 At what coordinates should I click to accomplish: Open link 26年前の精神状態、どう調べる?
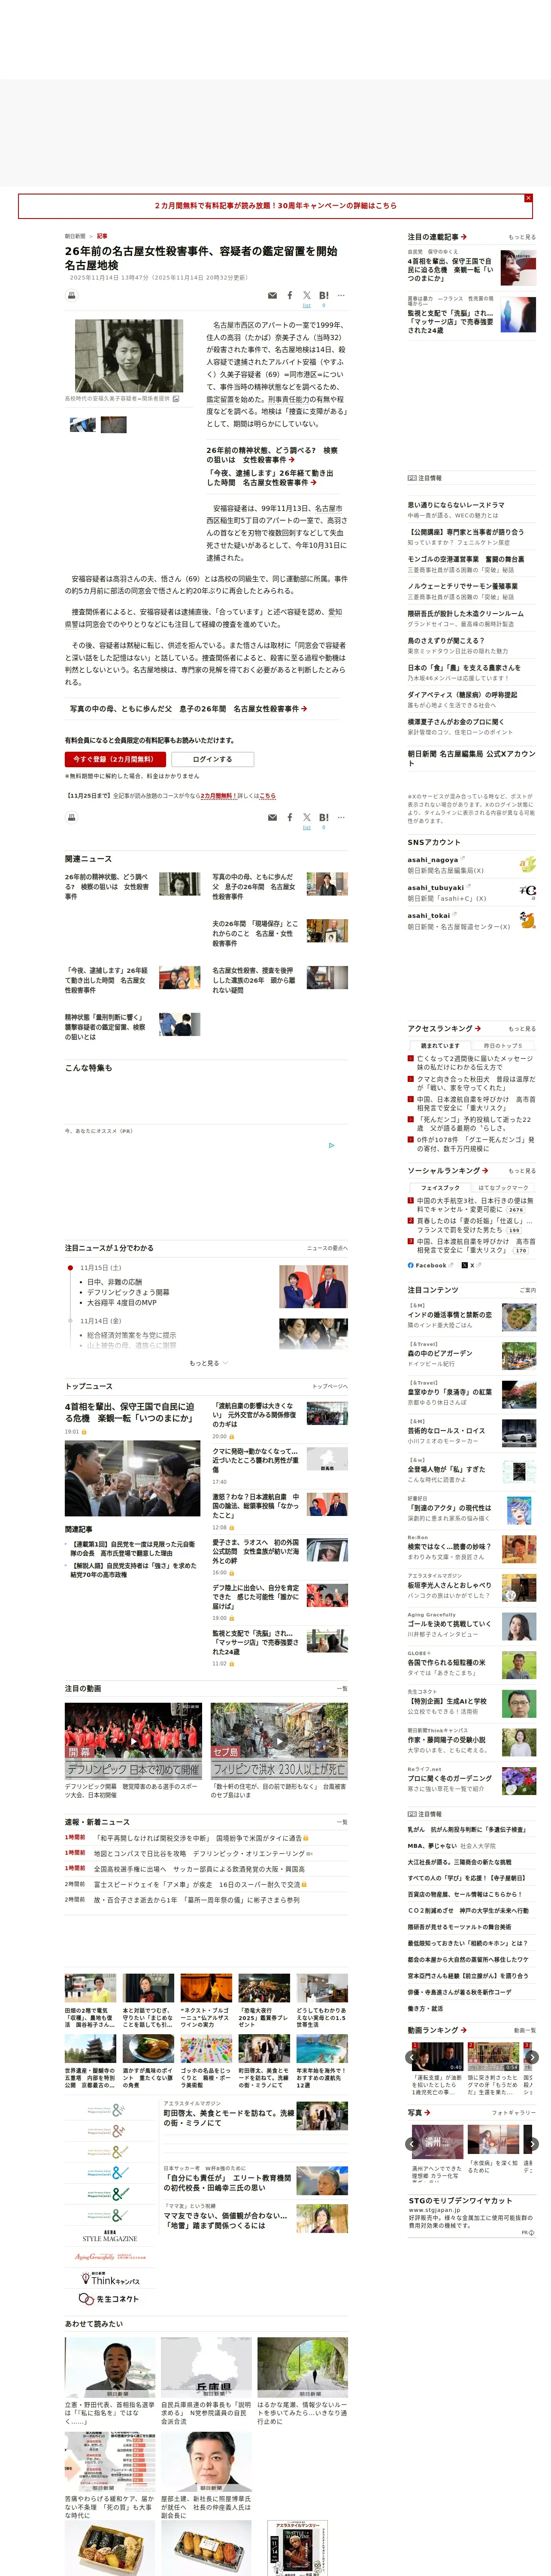(x=272, y=455)
